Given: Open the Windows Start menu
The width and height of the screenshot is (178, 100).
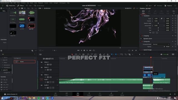Looking at the screenshot, I should [x=2, y=98].
